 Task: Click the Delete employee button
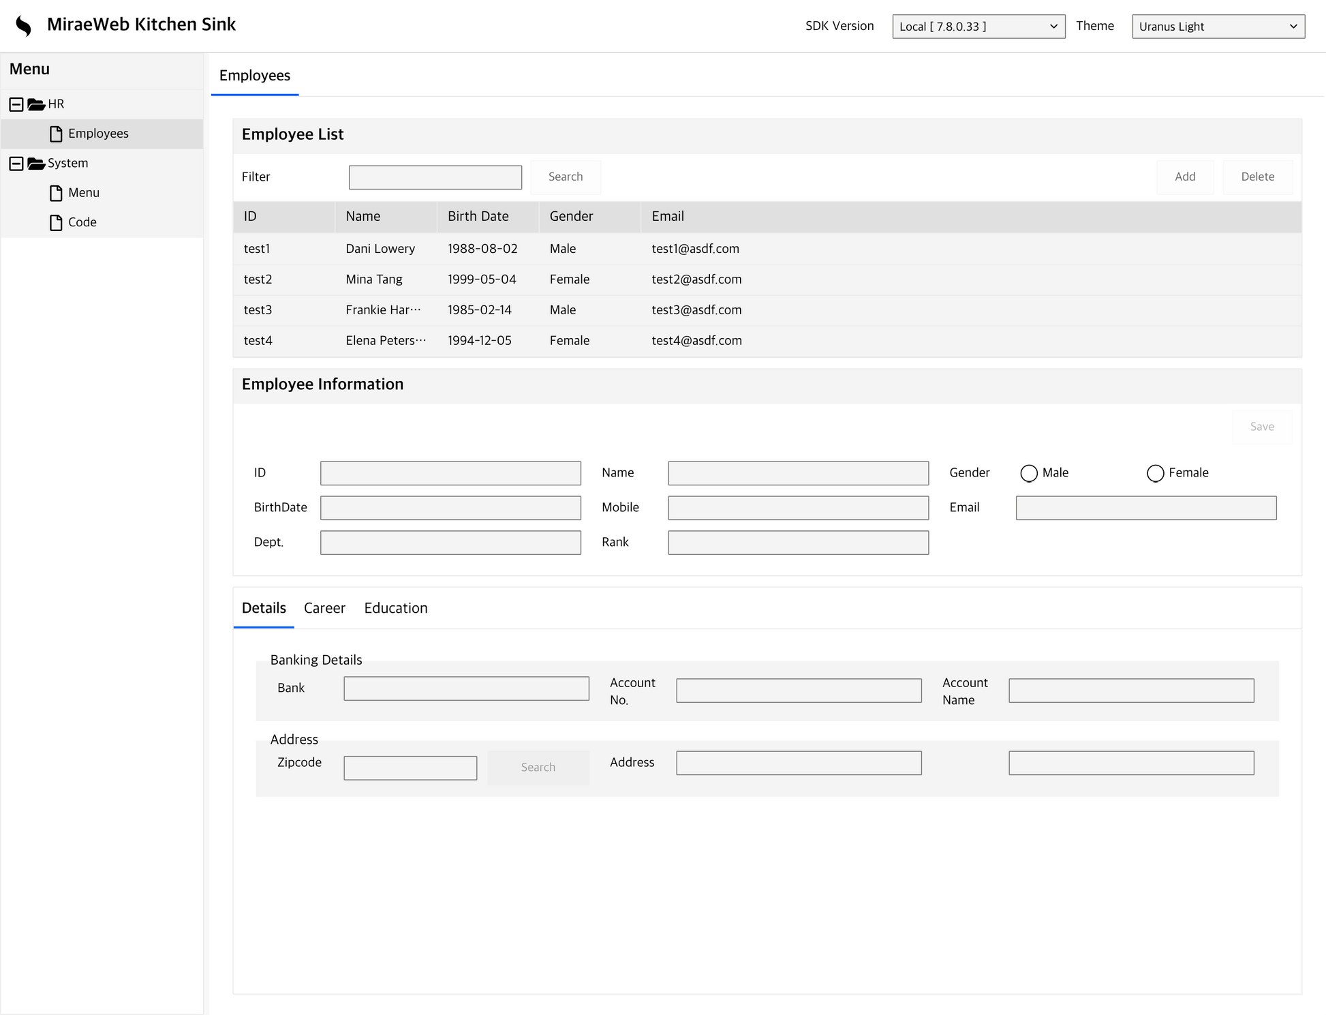point(1257,177)
